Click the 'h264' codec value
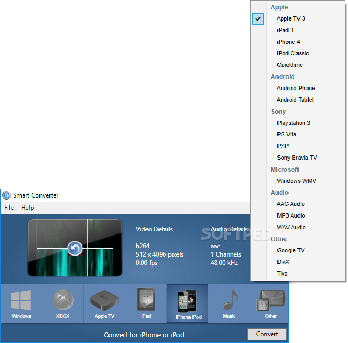The height and width of the screenshot is (343, 348). [x=143, y=246]
